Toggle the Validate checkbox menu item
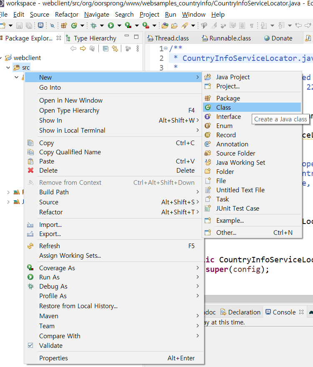 tap(30, 346)
